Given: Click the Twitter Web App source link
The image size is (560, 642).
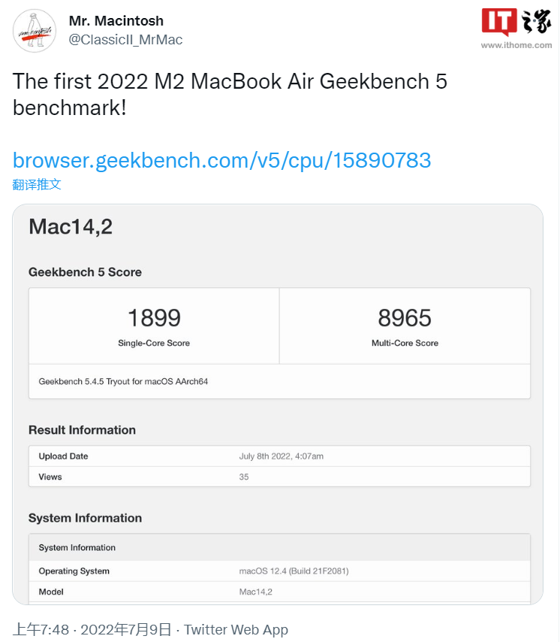Looking at the screenshot, I should point(236,629).
